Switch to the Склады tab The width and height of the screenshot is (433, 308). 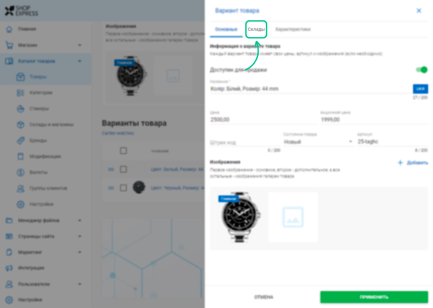(256, 29)
